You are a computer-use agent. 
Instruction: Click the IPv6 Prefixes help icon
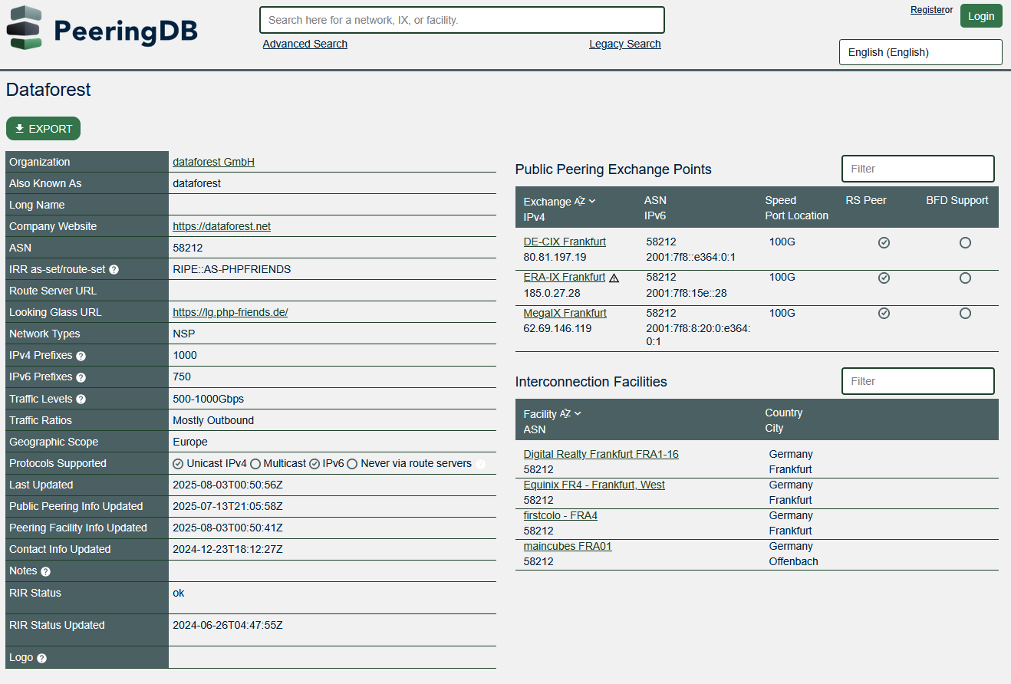click(81, 377)
